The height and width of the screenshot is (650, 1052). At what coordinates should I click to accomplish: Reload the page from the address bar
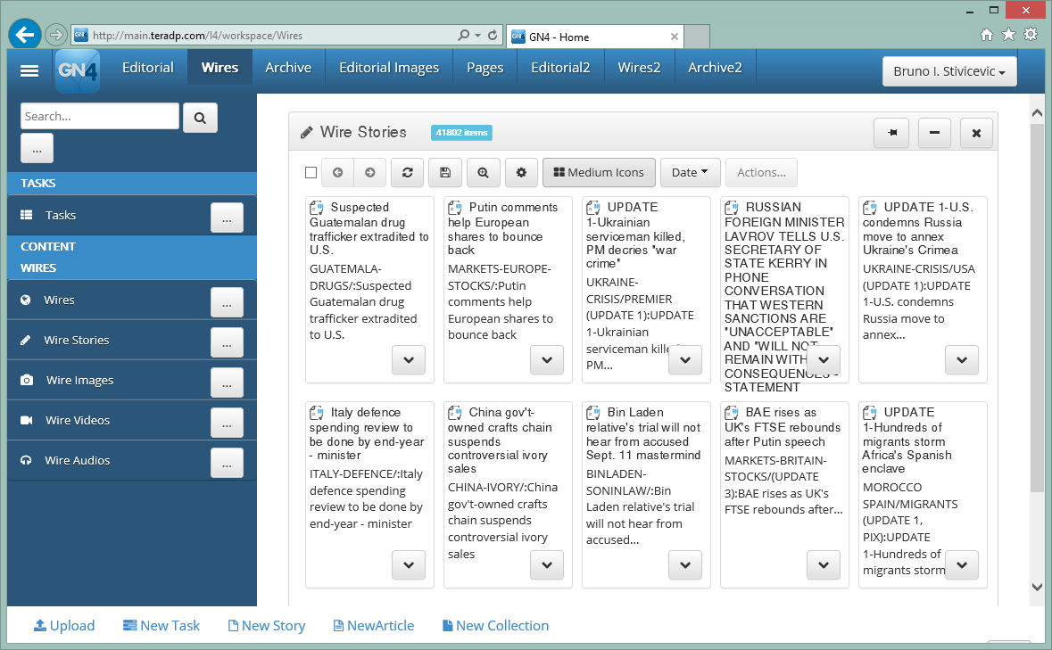(493, 35)
